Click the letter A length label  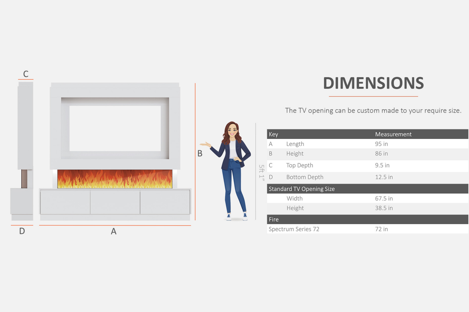click(x=114, y=231)
